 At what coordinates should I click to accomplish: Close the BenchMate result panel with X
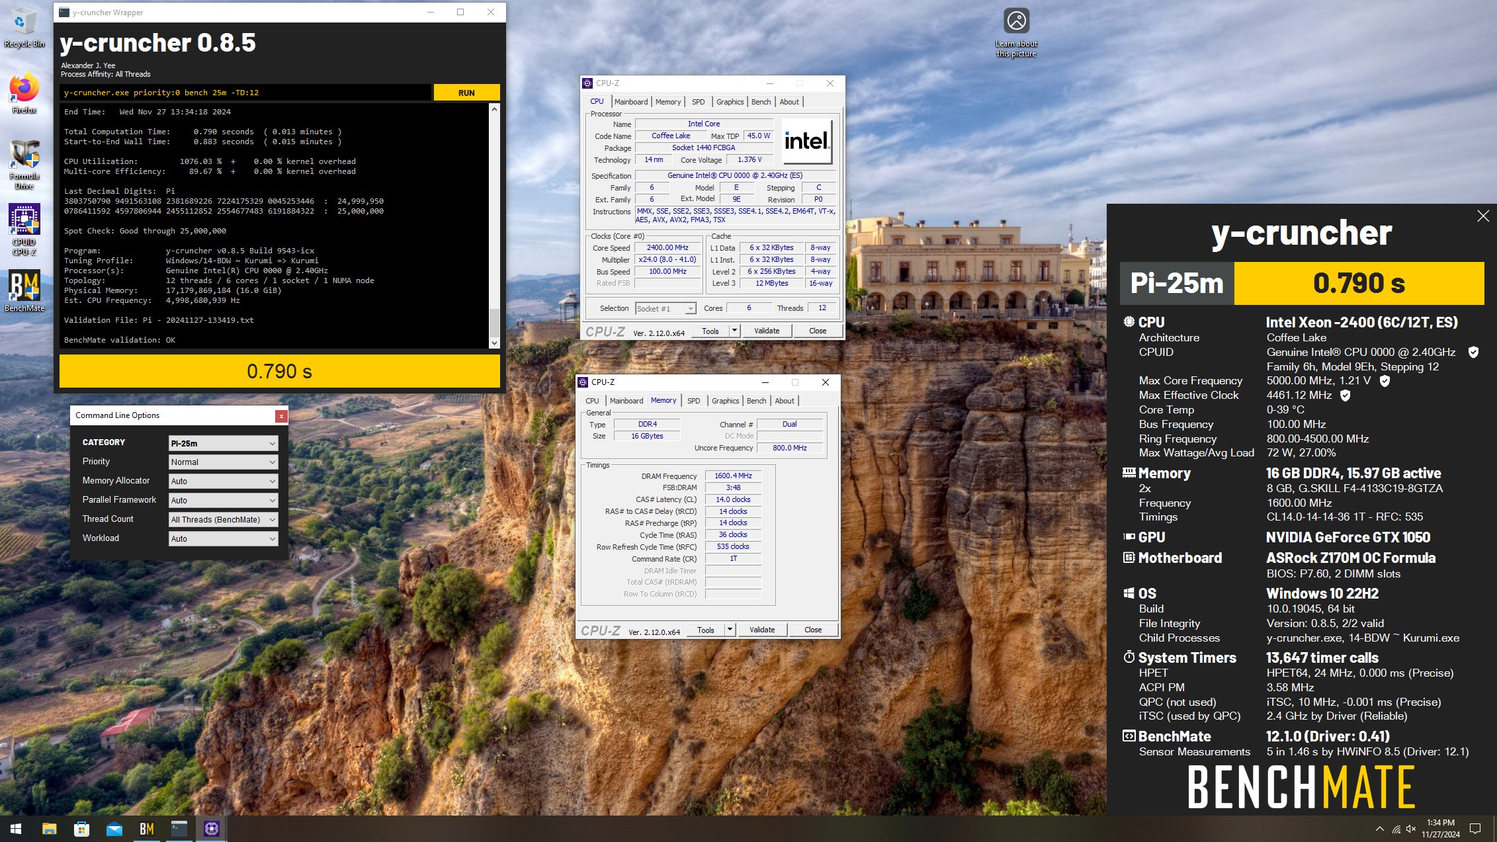tap(1483, 216)
